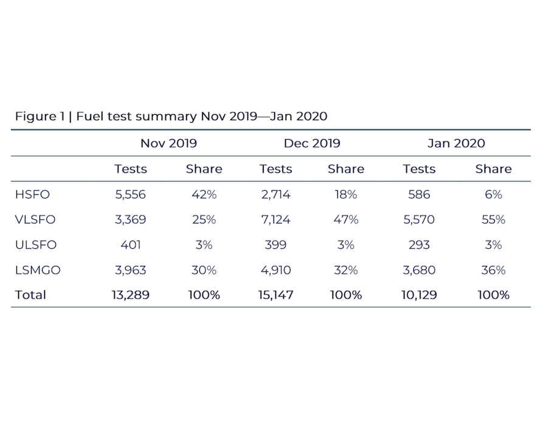This screenshot has height=425, width=547.
Task: Select the Dec 2019 column header
Action: [x=312, y=143]
